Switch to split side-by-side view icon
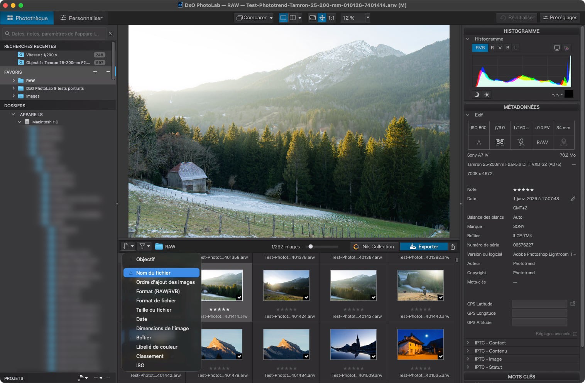Viewport: 585px width, 383px height. coord(293,18)
